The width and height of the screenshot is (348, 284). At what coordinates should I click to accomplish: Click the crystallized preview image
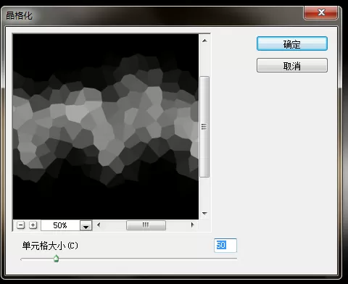coord(106,127)
